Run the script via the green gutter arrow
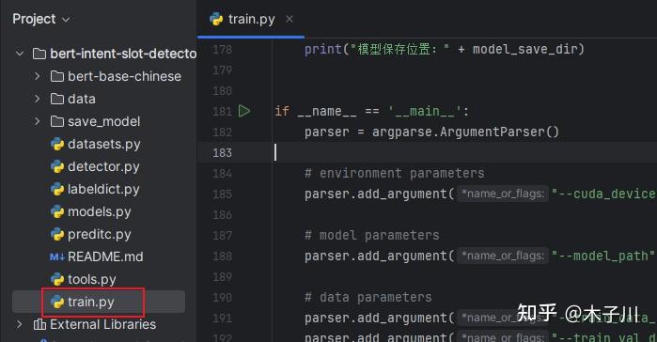 click(x=244, y=111)
